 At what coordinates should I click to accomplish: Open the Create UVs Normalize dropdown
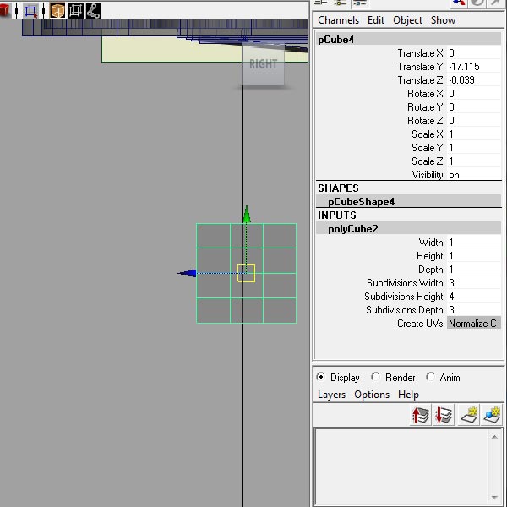tap(474, 324)
